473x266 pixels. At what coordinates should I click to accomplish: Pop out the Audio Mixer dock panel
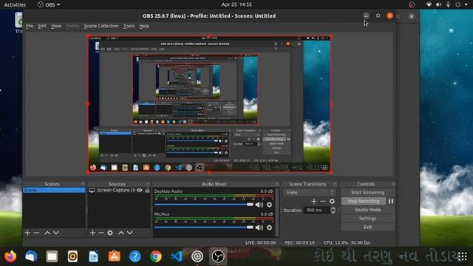point(277,184)
